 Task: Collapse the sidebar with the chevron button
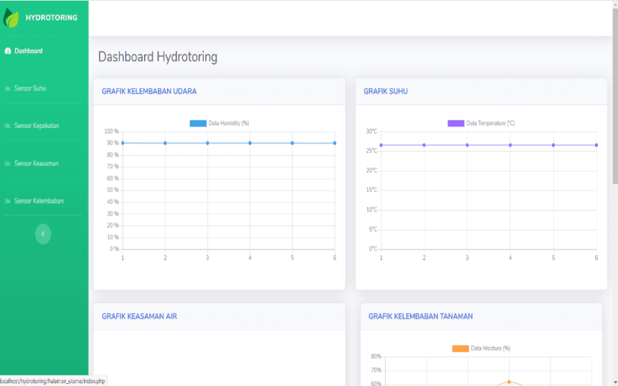point(43,234)
